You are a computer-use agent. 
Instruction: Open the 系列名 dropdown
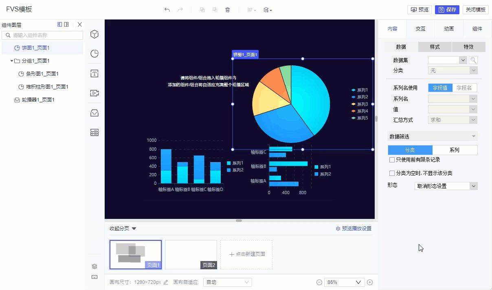(452, 99)
